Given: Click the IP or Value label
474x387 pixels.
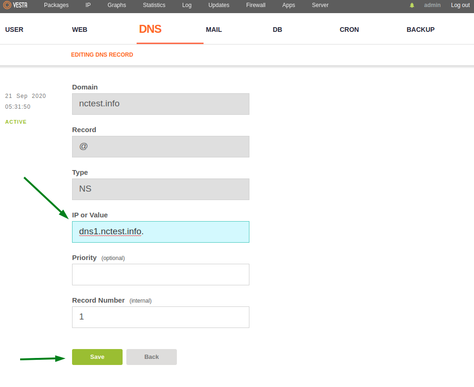Looking at the screenshot, I should (x=90, y=215).
